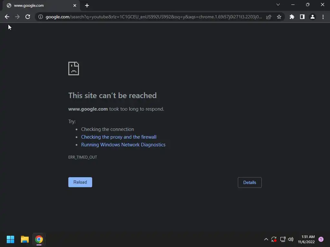Open the Chrome profile avatar icon
This screenshot has width=330, height=247.
(x=313, y=17)
